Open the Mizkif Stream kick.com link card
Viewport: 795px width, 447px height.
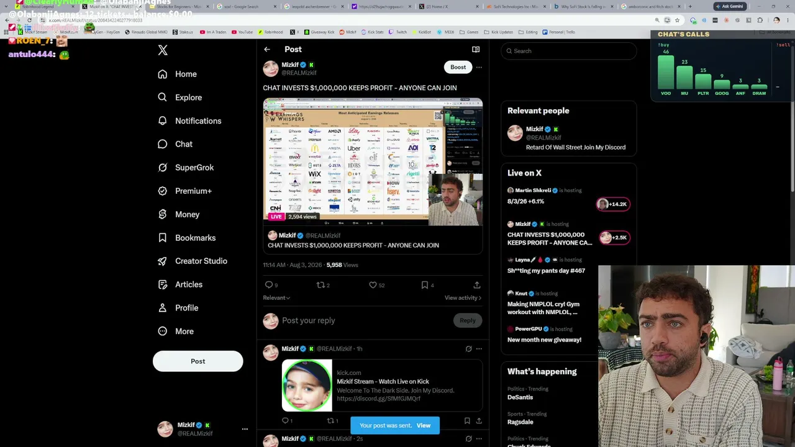382,386
